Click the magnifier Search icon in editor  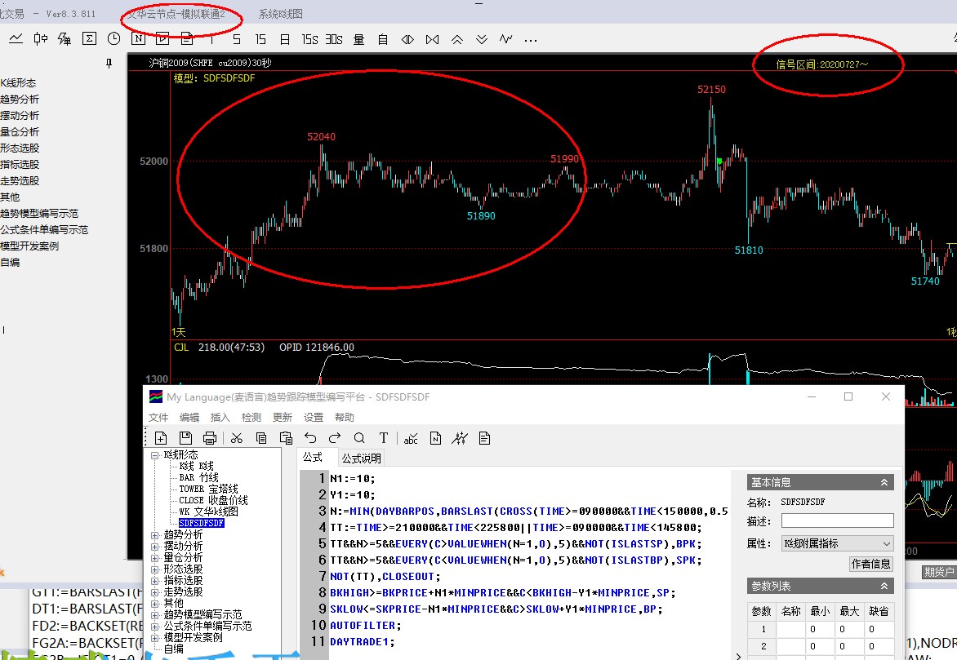tap(359, 438)
